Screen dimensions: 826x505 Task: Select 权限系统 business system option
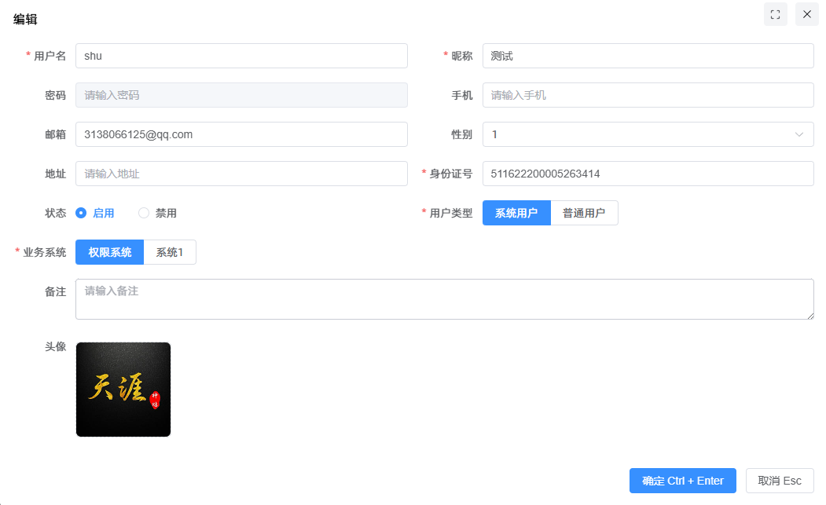[110, 252]
